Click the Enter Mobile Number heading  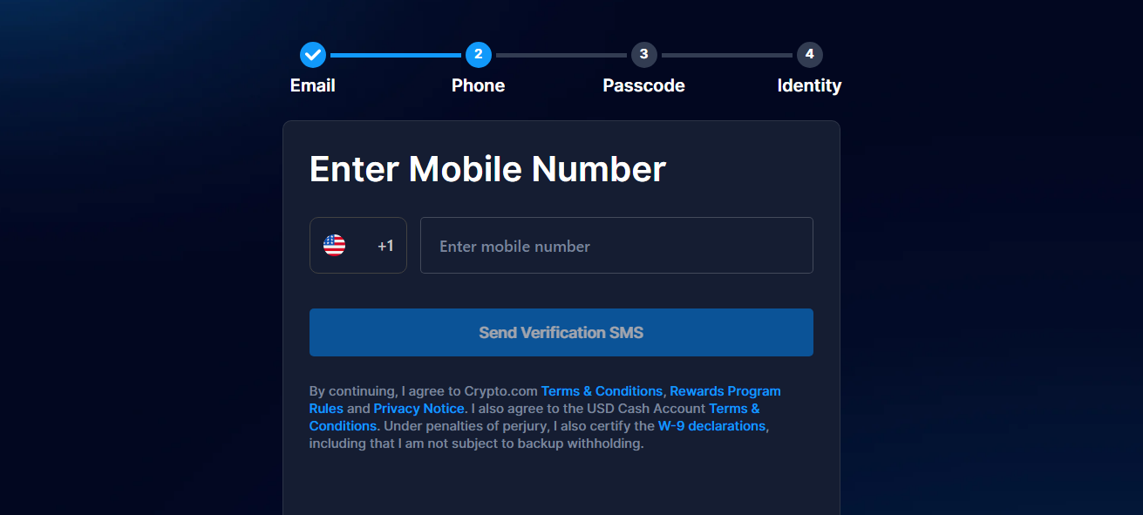(487, 168)
